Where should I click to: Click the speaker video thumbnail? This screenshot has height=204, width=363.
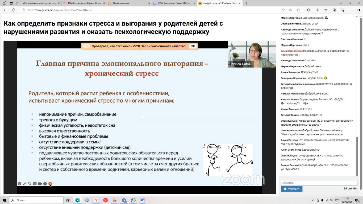tap(252, 54)
